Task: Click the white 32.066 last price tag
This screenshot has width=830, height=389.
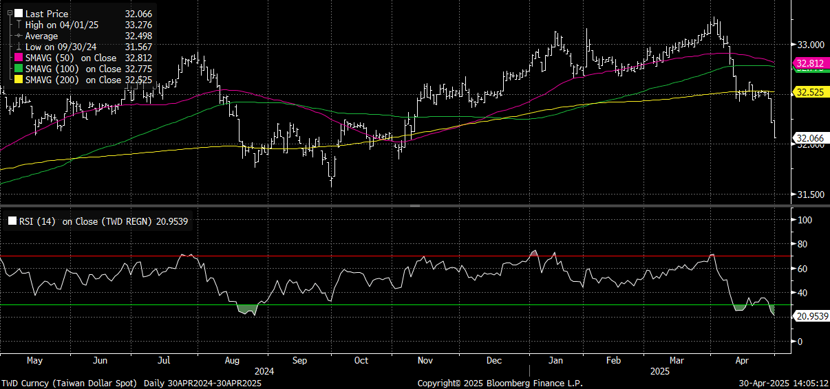Action: click(x=810, y=137)
